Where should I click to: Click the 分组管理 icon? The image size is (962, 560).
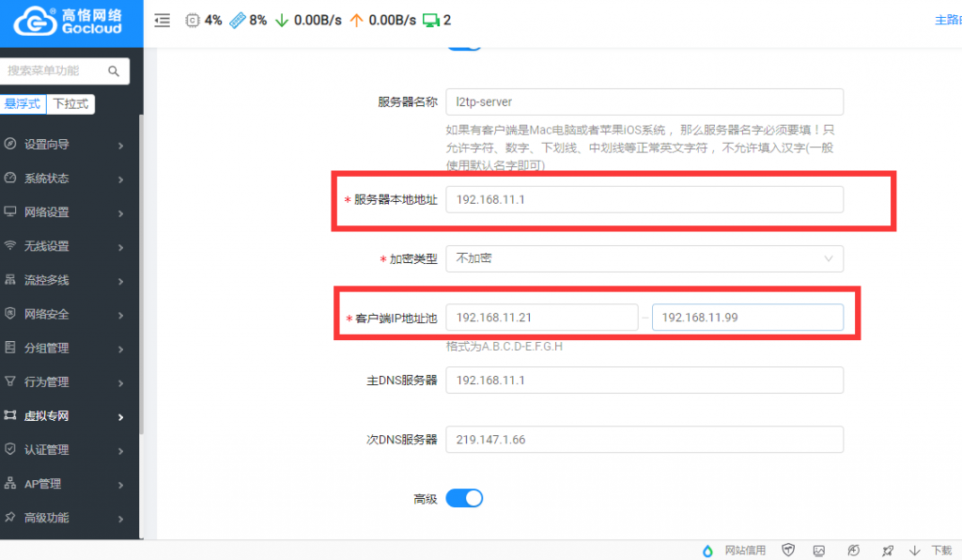point(9,347)
